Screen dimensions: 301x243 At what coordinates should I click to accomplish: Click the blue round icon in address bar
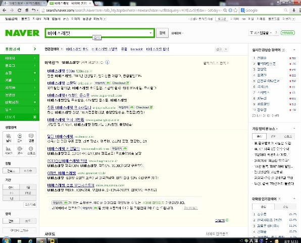230,11
